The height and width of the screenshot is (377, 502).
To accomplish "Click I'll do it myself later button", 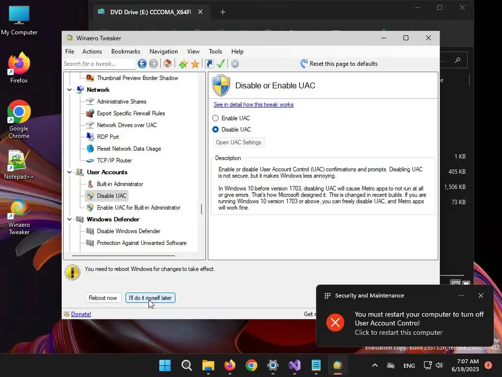I will (x=150, y=298).
